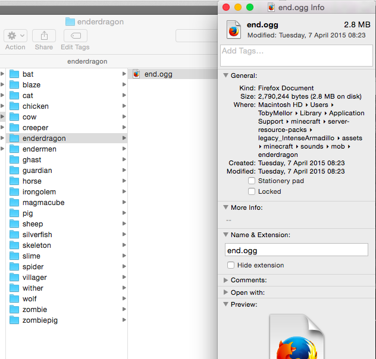Screen dimensions: 376x359
Task: Click the Firefox icon in Info header
Action: pos(234,30)
